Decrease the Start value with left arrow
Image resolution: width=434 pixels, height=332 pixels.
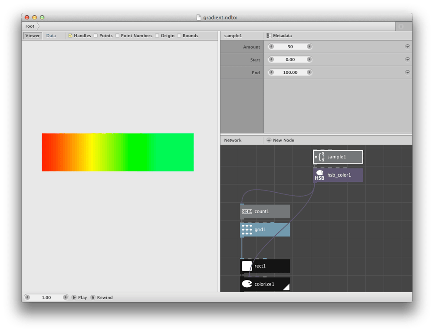272,59
